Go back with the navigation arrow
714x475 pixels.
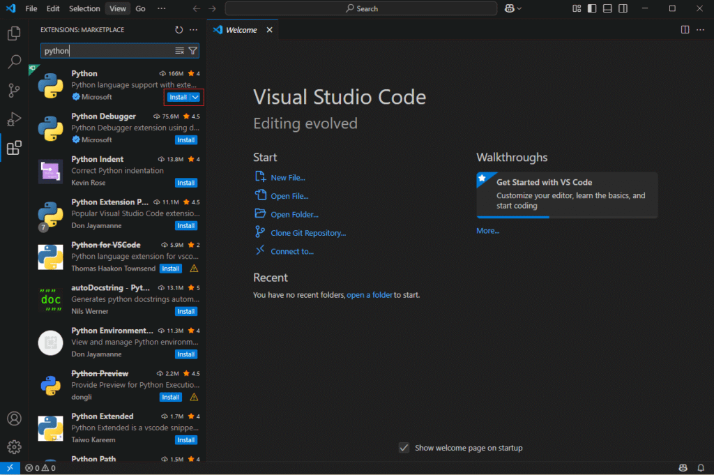[x=196, y=8]
